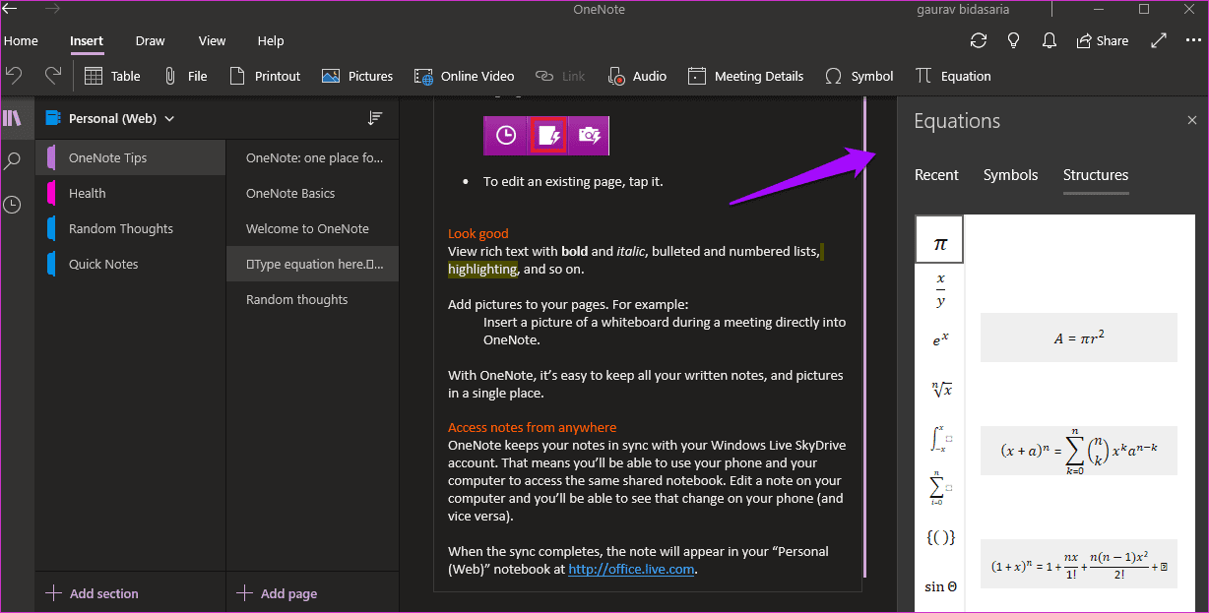Image resolution: width=1209 pixels, height=613 pixels.
Task: Open recent notes clock icon
Action: (x=12, y=205)
